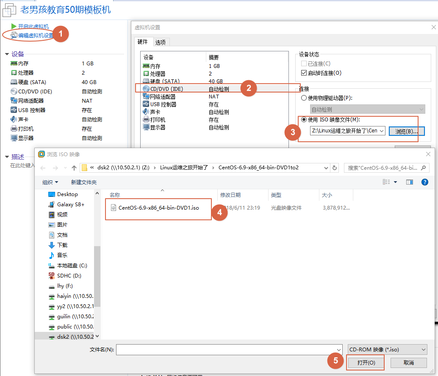This screenshot has width=438, height=376.
Task: Select use ISO image file radio button
Action: point(304,120)
